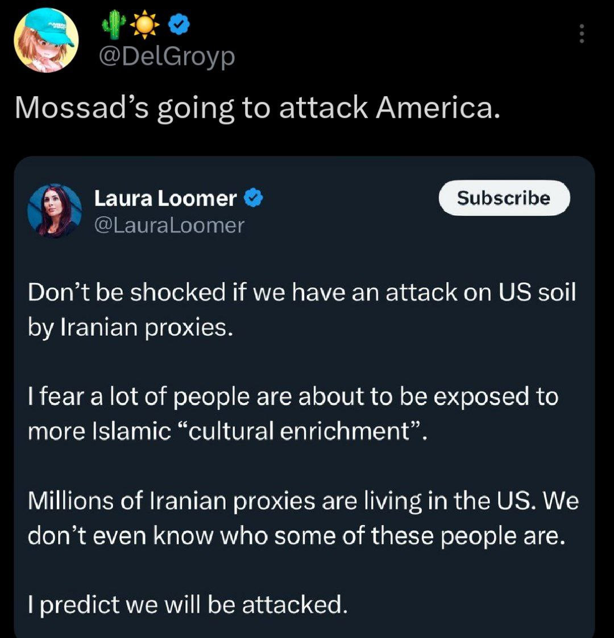This screenshot has height=638, width=614.
Task: Click the line "by Iranian proxies."
Action: [x=130, y=327]
